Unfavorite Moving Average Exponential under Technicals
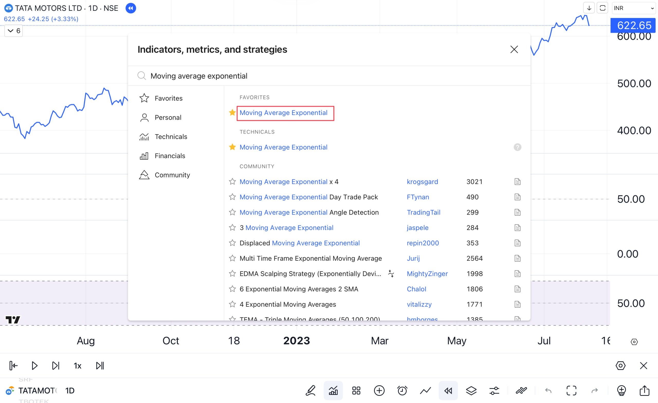The width and height of the screenshot is (658, 403). (232, 147)
